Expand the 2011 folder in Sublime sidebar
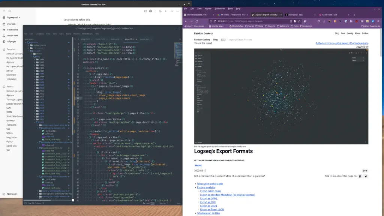384x216 pixels. tap(35, 91)
